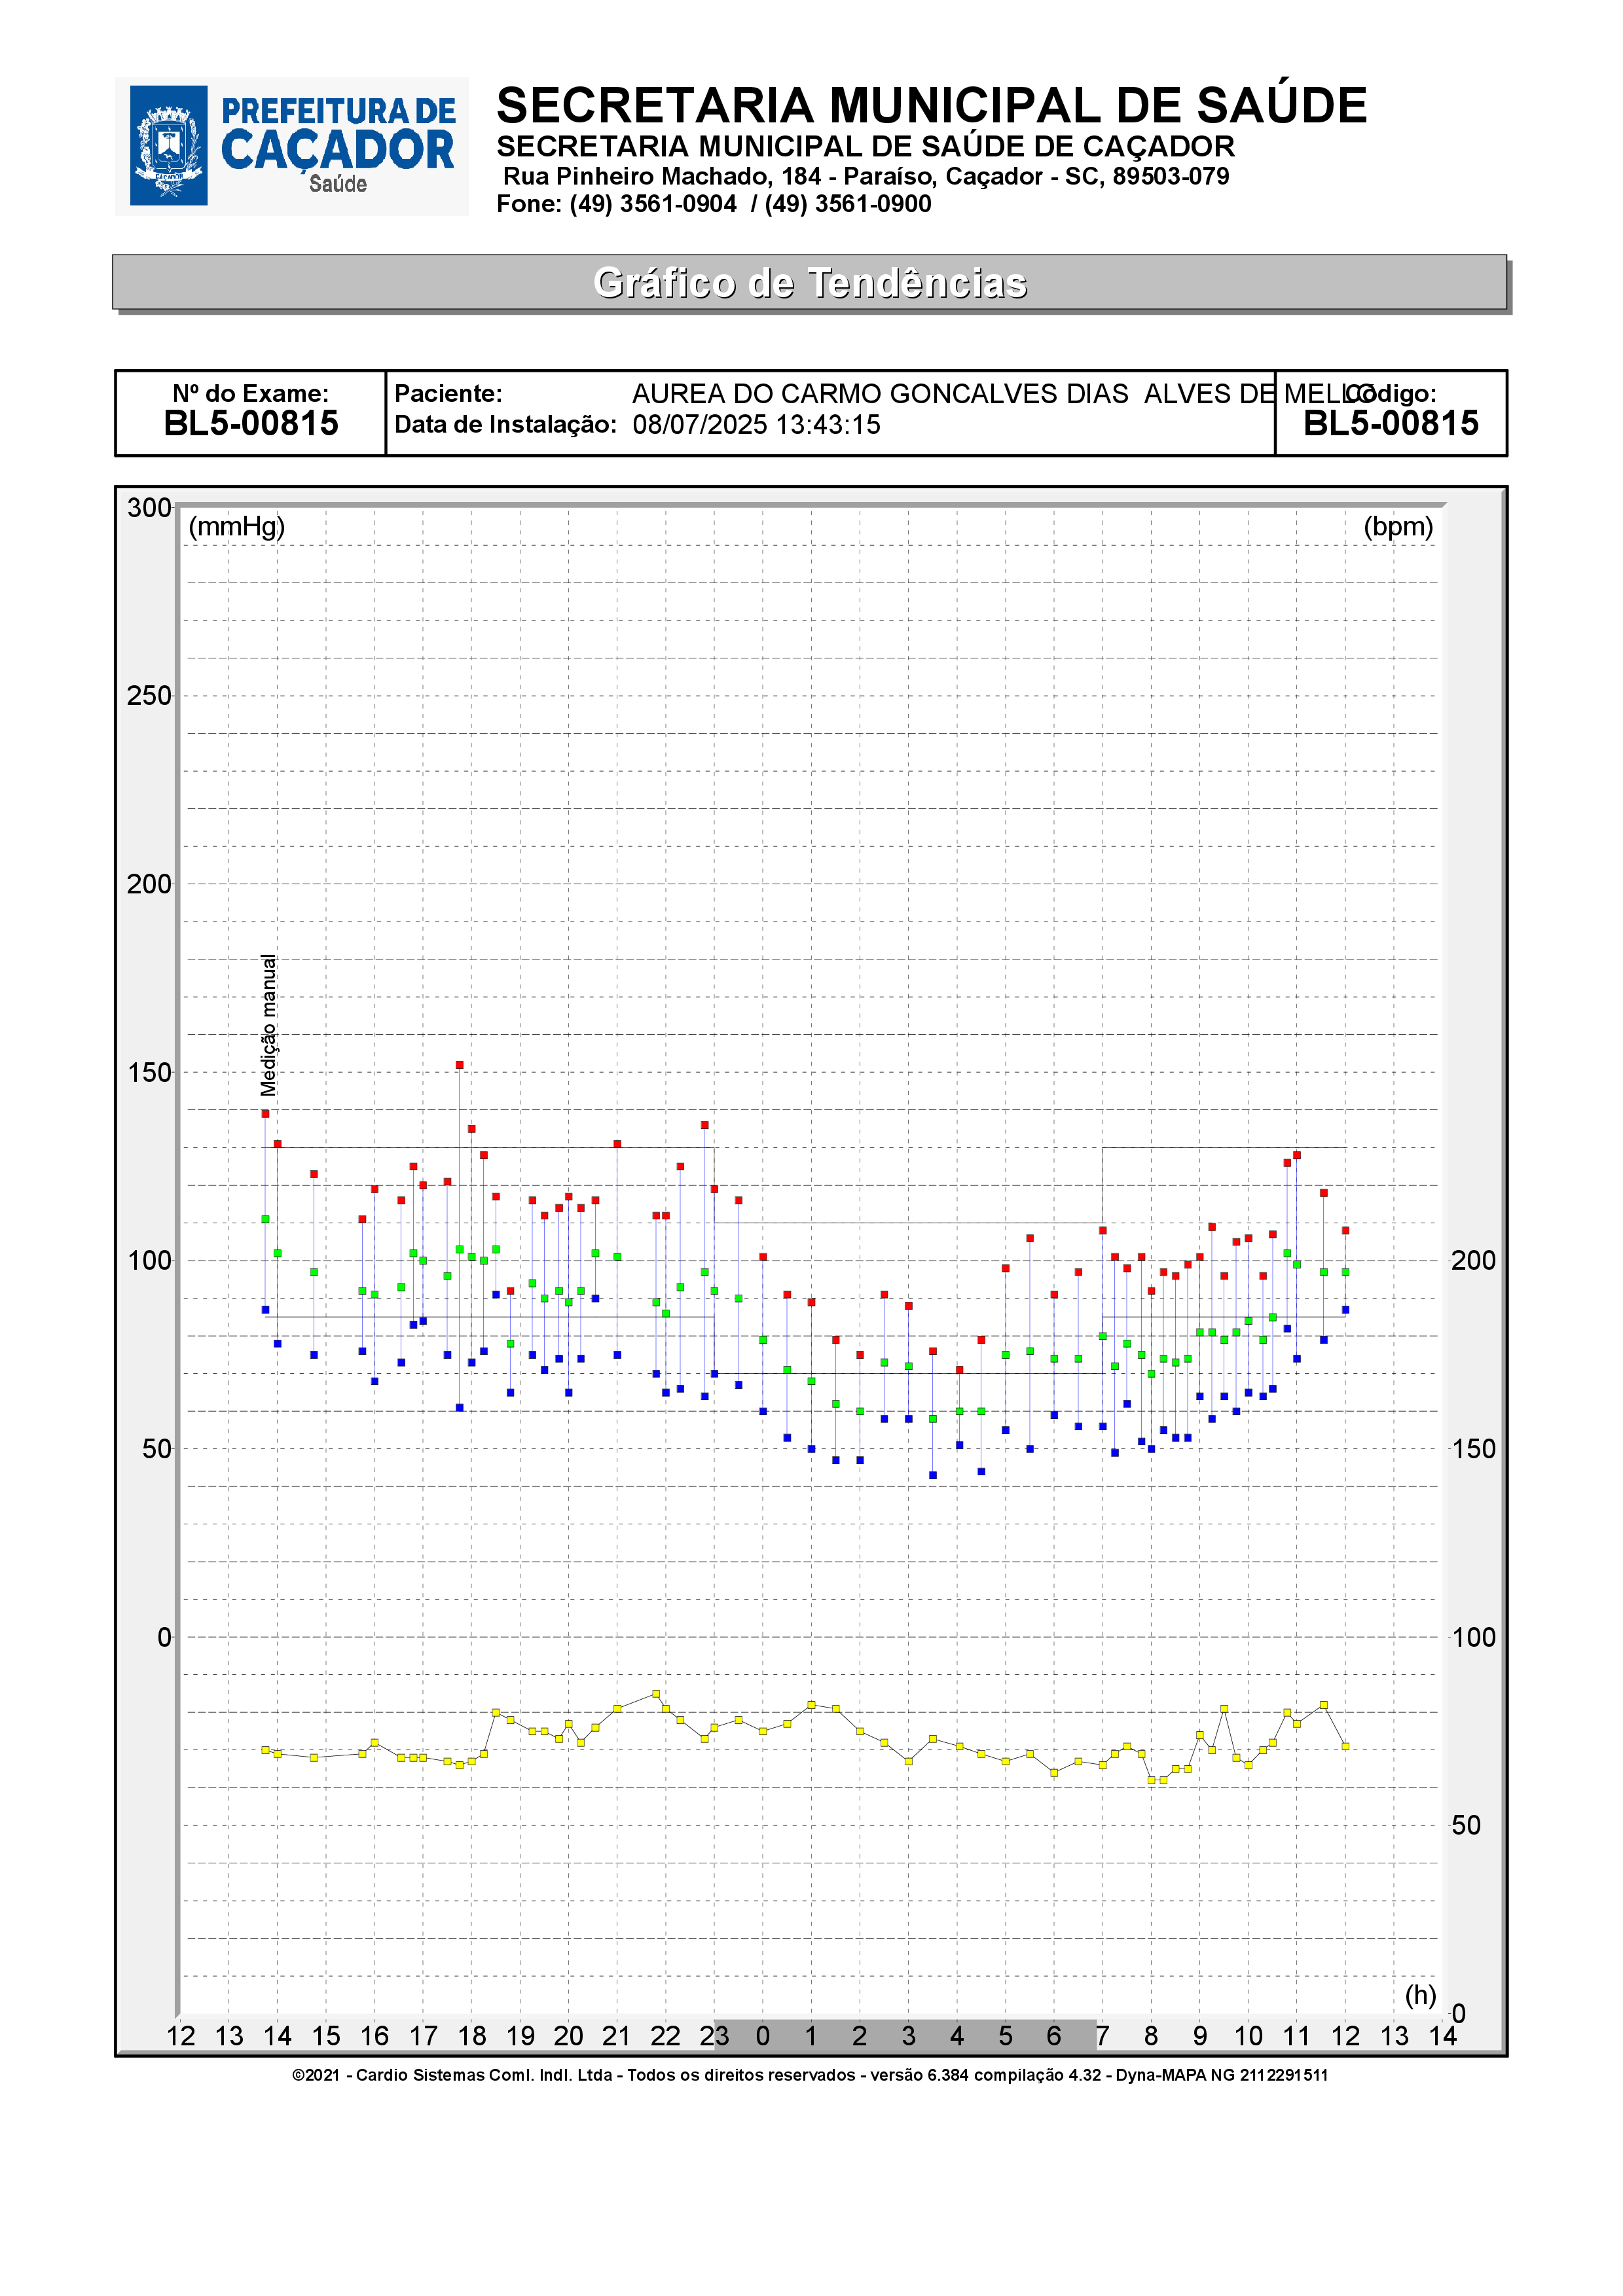Click the 'Medição manual' vertical annotation
This screenshot has height=2296, width=1623.
pos(268,1025)
